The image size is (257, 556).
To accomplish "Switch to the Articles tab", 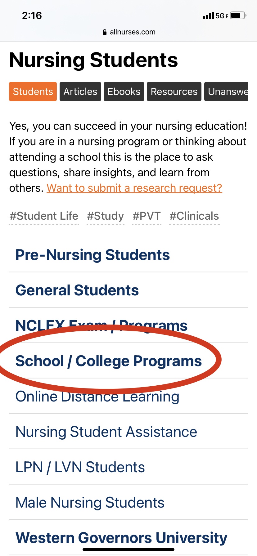I will pos(80,92).
